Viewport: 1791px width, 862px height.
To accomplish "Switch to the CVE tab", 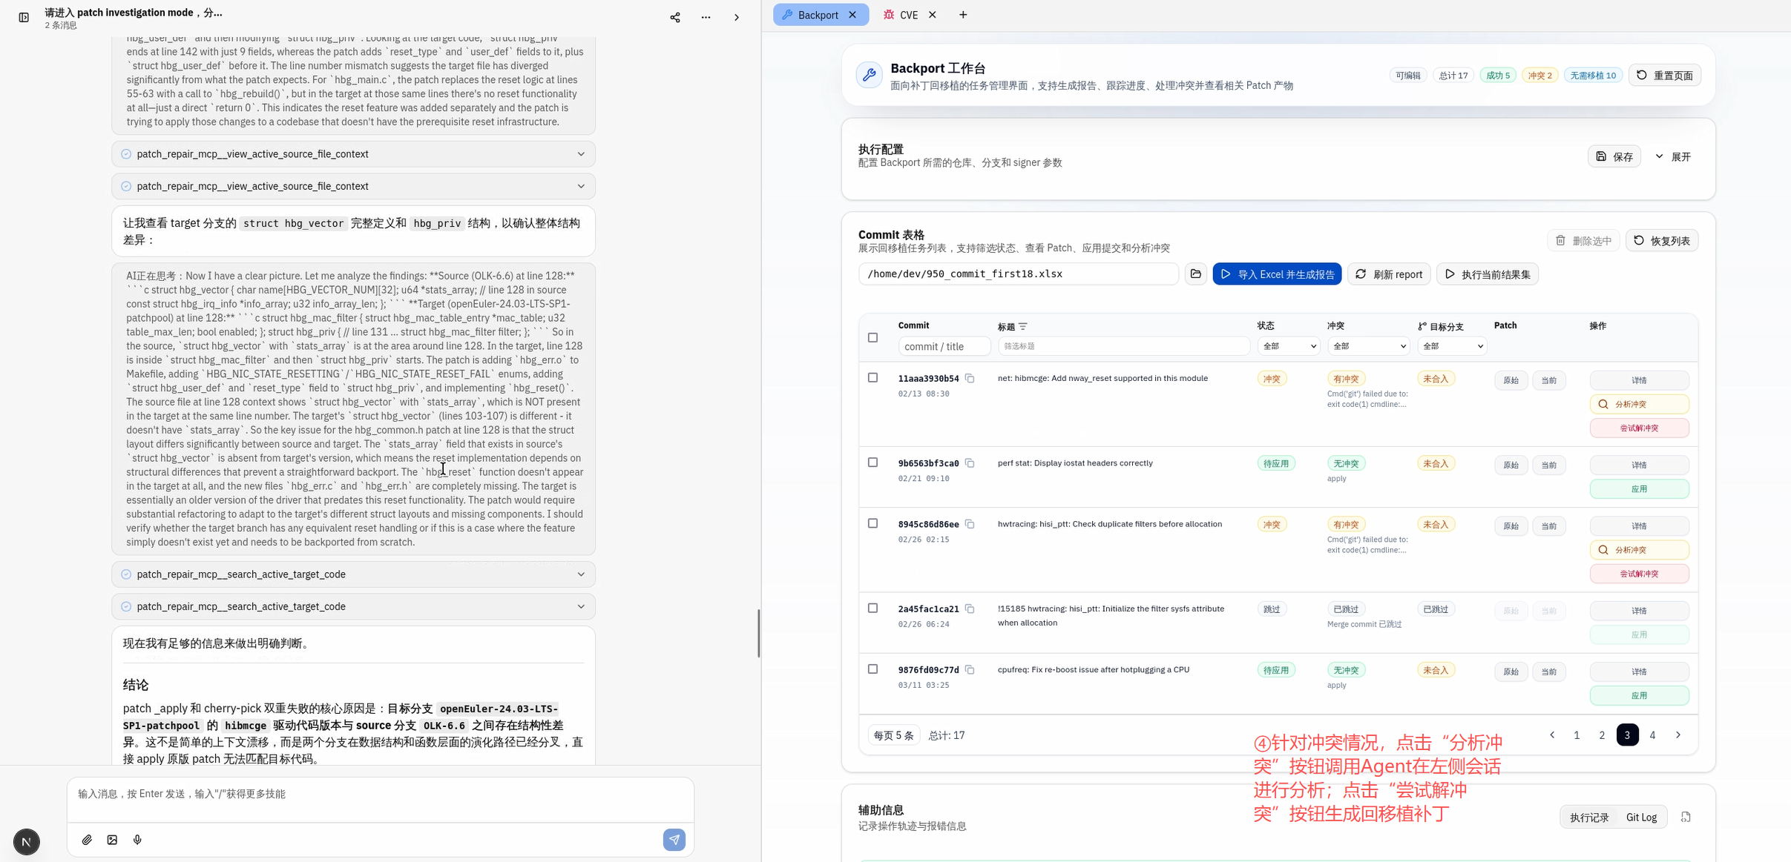I will click(909, 15).
